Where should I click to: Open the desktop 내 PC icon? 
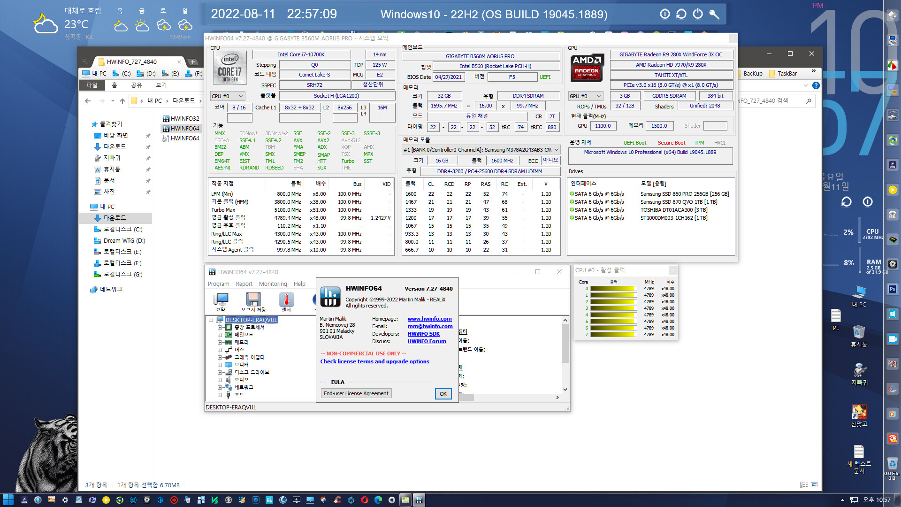(859, 296)
